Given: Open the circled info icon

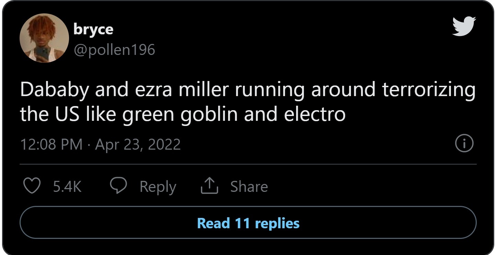Looking at the screenshot, I should pyautogui.click(x=464, y=144).
